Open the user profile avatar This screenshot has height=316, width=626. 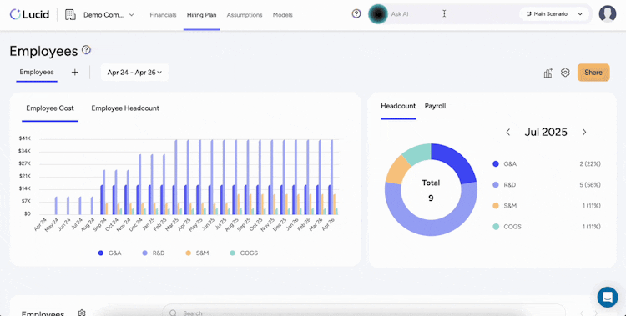(x=608, y=14)
